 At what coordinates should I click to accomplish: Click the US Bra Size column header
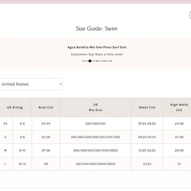[95, 107]
